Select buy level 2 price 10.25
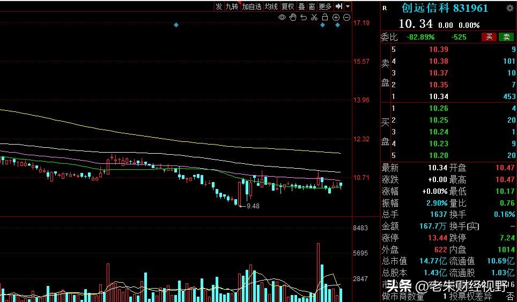Screen dimensions: 517x302 tap(439, 120)
